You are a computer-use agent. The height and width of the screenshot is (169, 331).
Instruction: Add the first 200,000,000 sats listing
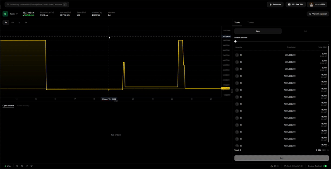point(237,55)
